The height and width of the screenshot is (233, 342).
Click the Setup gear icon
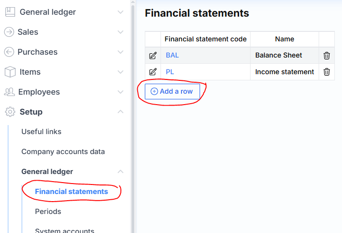[x=10, y=112]
